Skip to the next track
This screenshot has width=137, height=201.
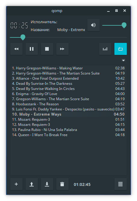click(62, 49)
